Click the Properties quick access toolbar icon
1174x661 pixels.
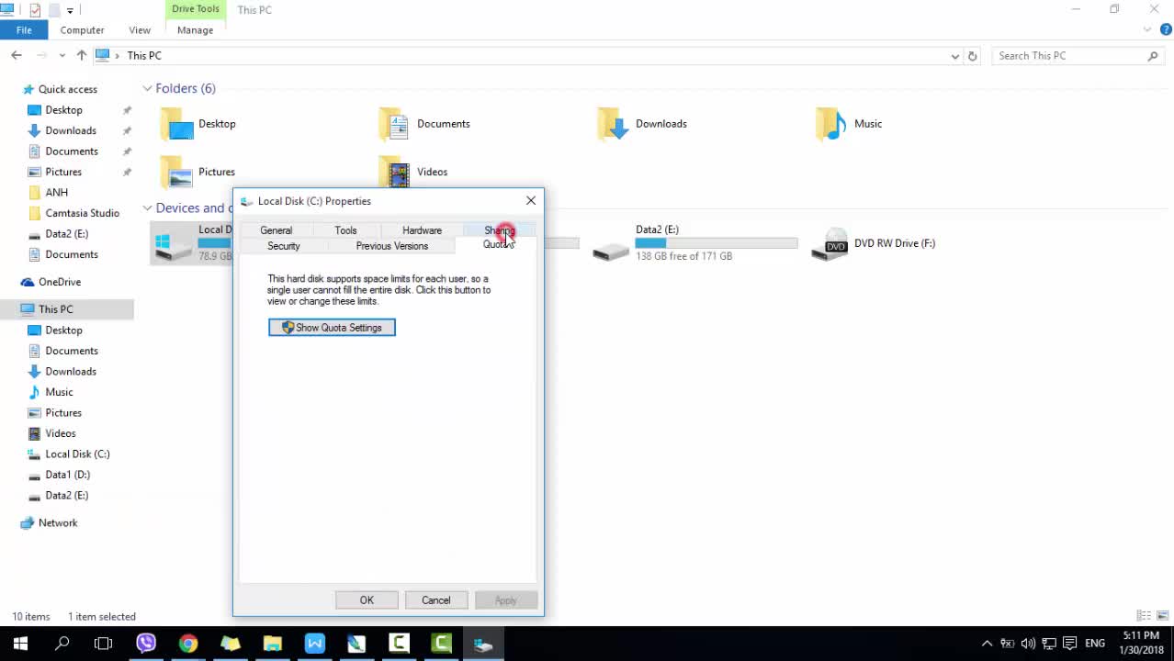coord(35,10)
